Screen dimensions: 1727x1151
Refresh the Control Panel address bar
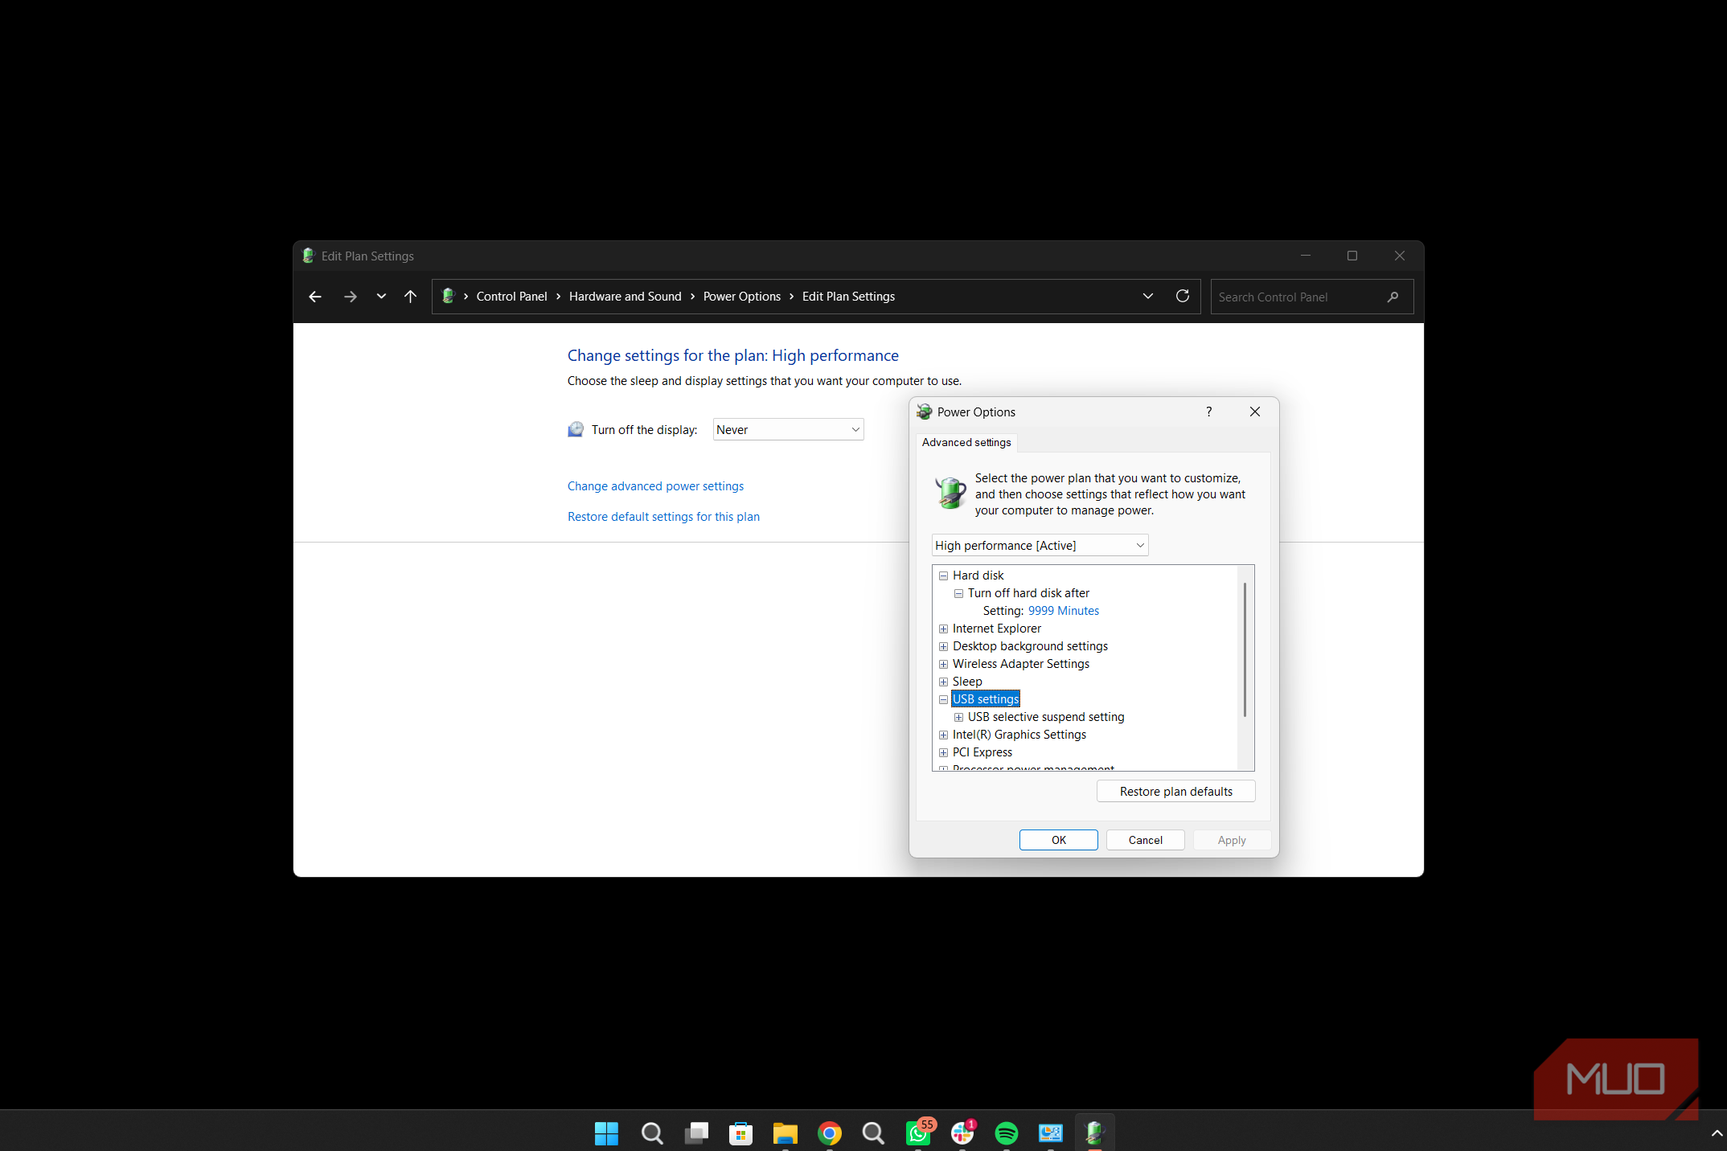point(1182,297)
